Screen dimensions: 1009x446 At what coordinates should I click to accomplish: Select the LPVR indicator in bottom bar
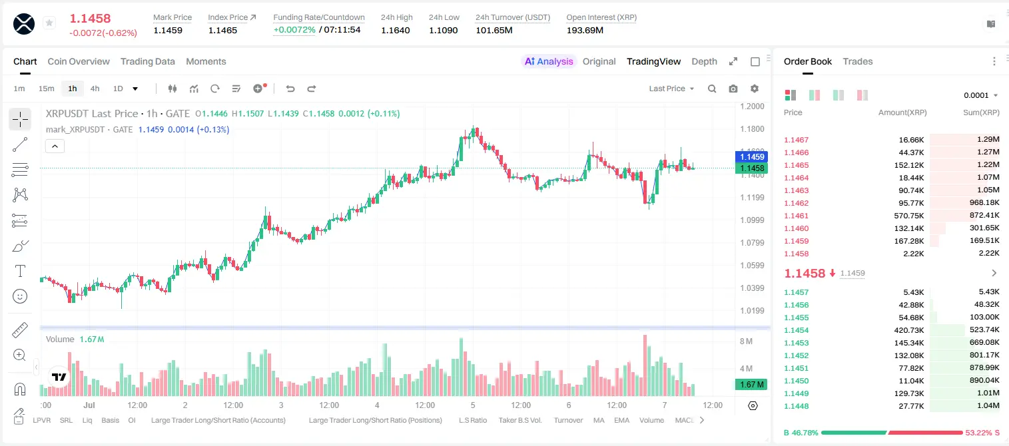pos(42,420)
